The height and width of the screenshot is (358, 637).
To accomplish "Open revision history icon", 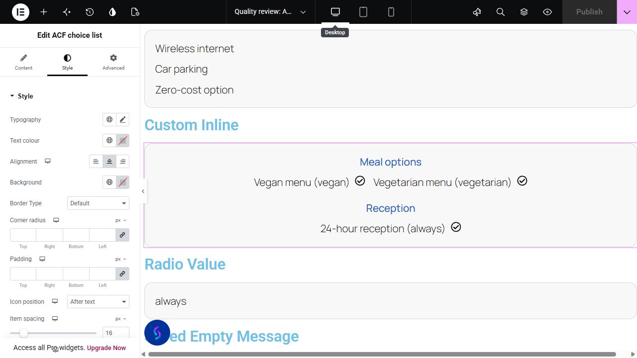I will pos(90,12).
